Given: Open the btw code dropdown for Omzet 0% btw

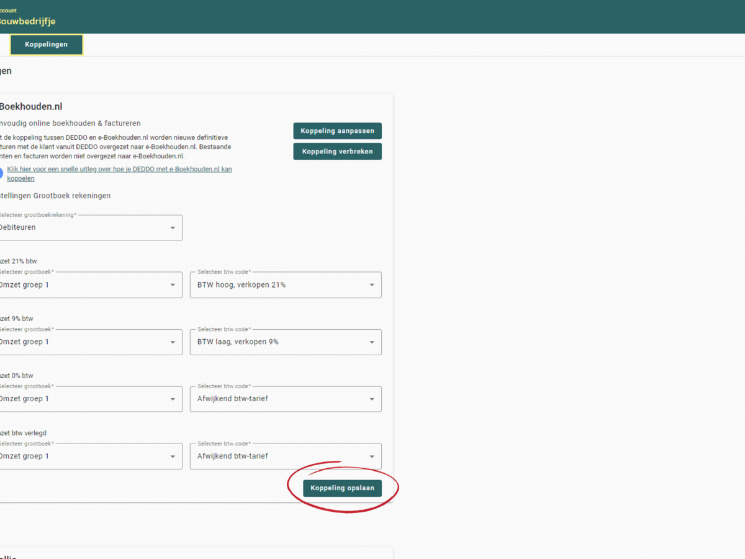Looking at the screenshot, I should 372,399.
